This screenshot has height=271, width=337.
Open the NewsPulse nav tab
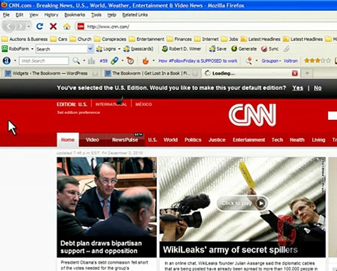125,140
